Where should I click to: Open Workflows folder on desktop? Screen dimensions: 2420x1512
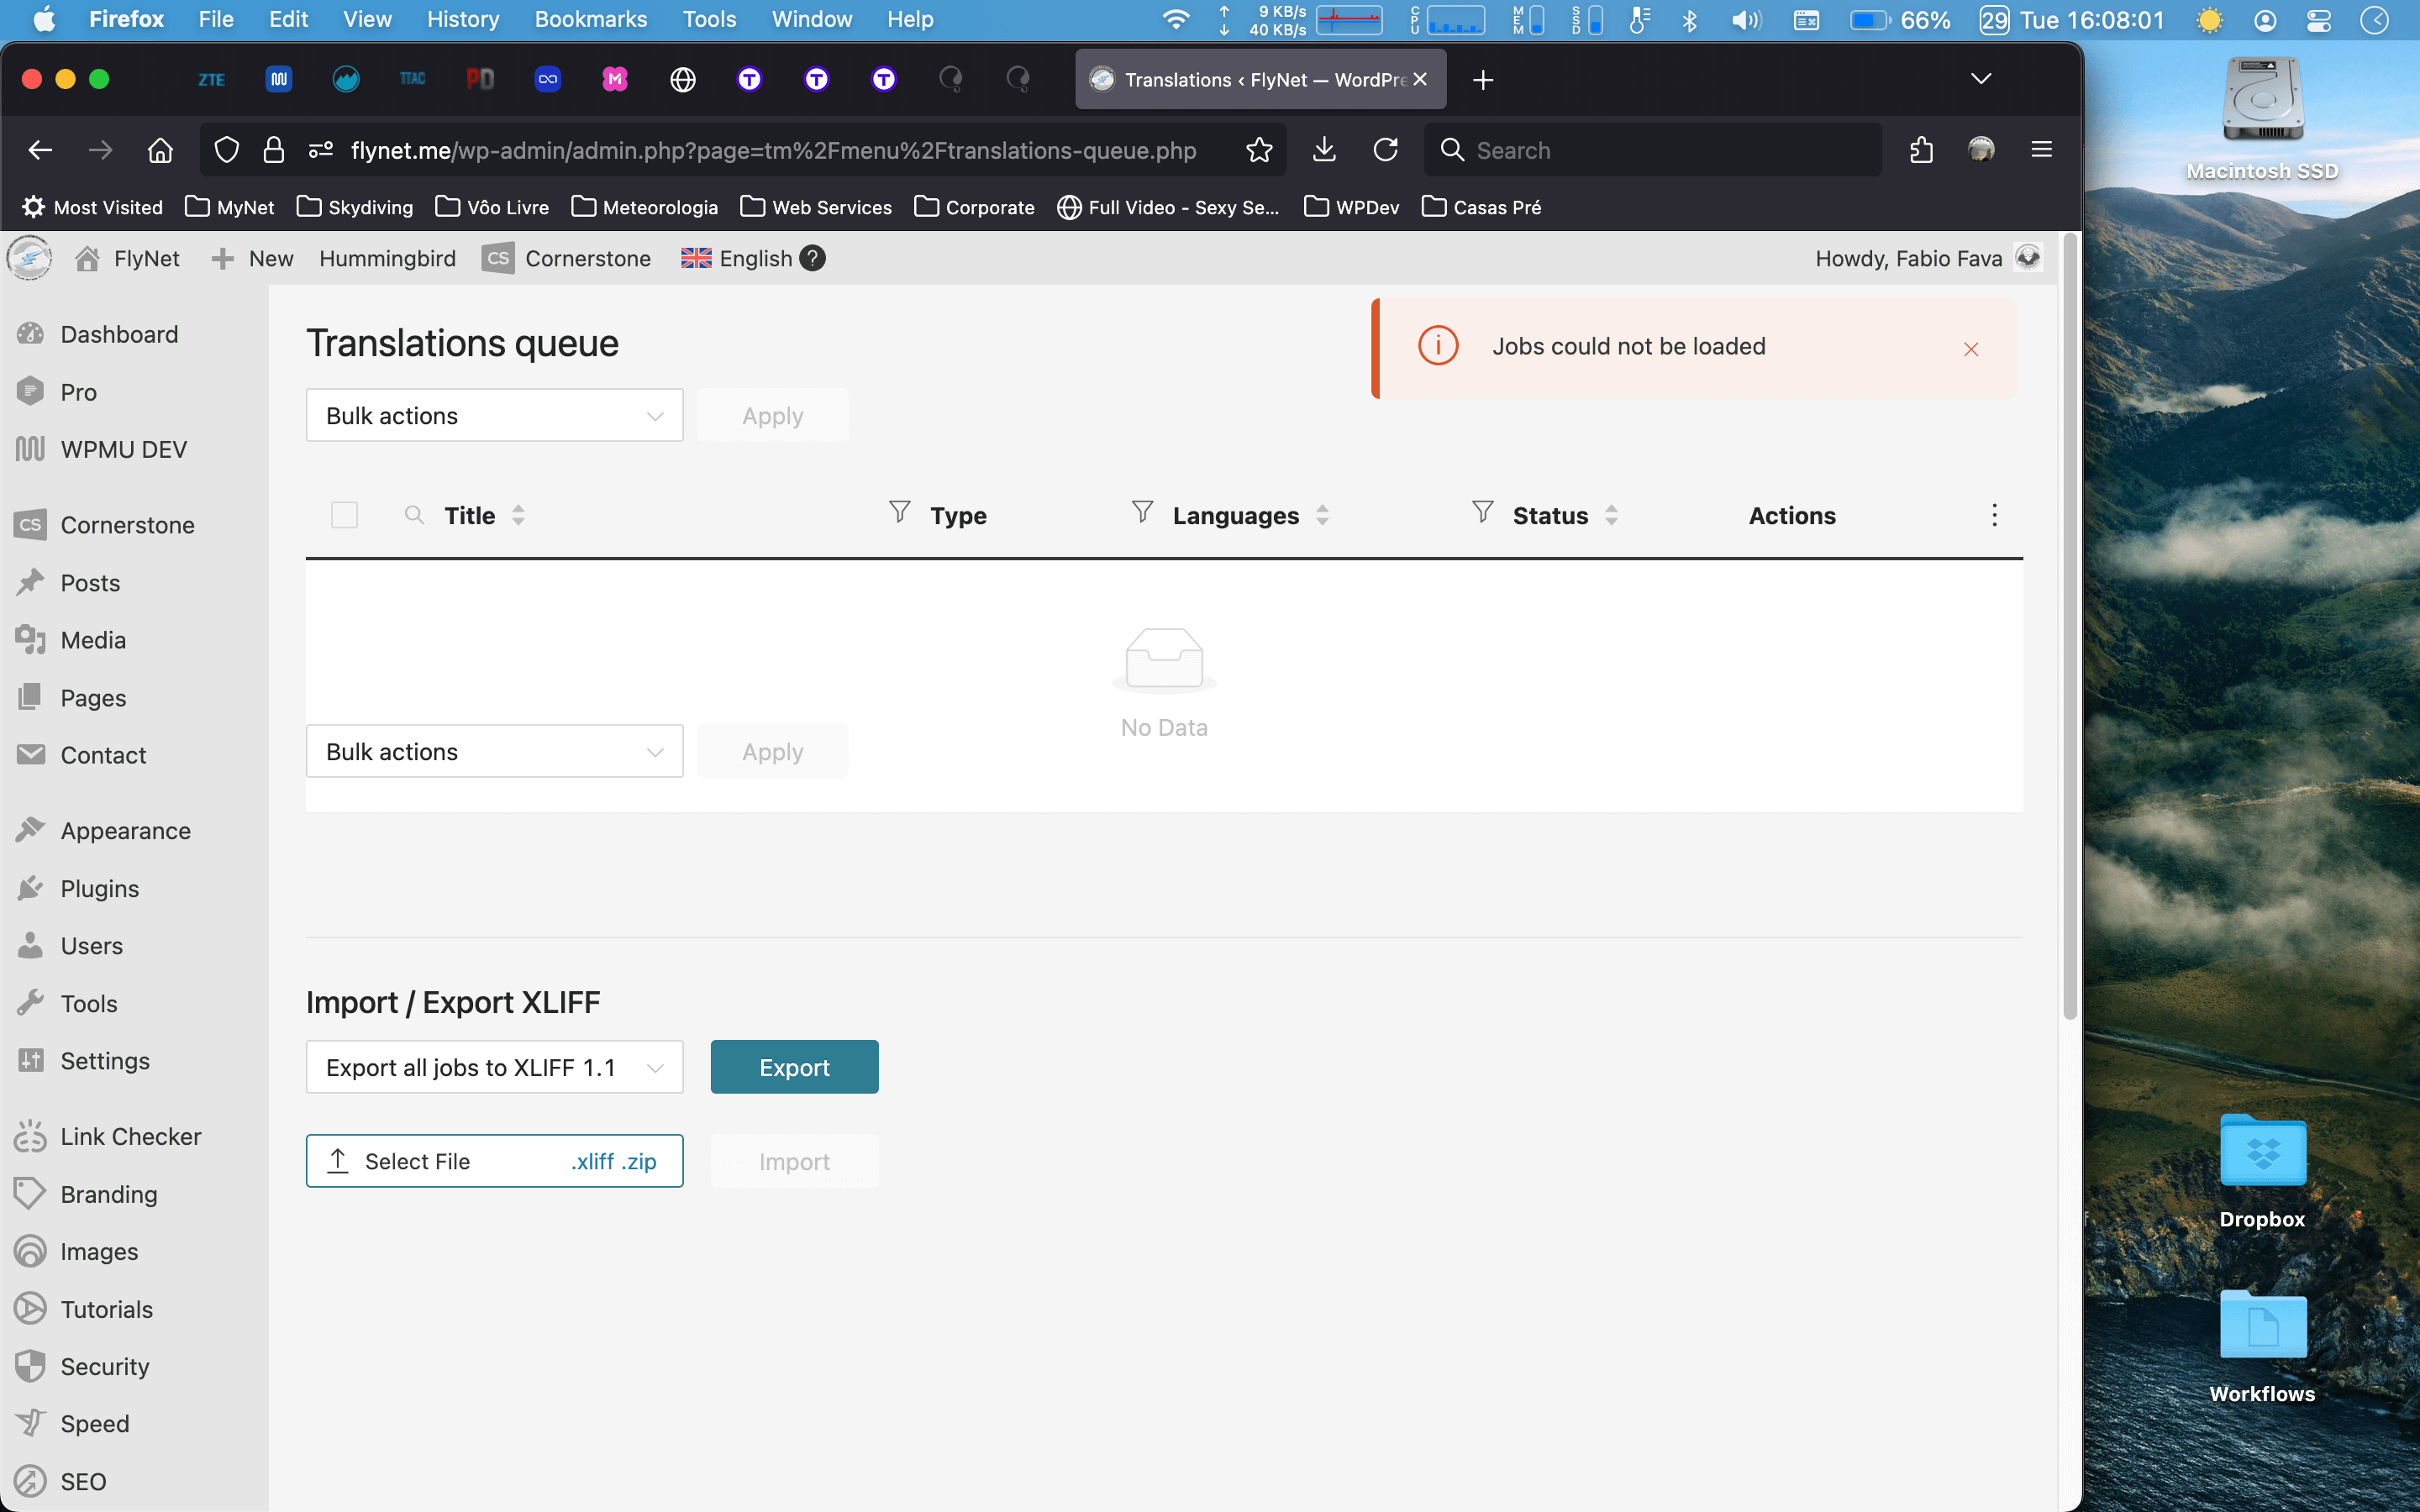2262,1345
